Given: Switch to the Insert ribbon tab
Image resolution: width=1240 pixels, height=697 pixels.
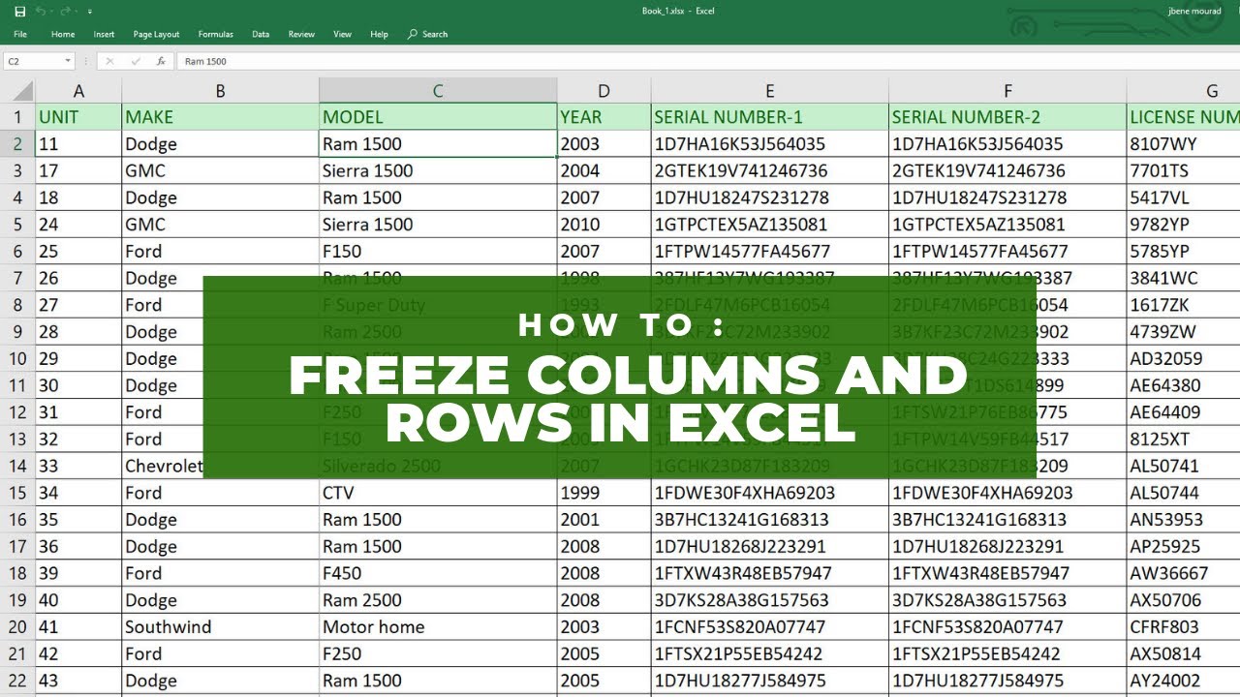Looking at the screenshot, I should pyautogui.click(x=104, y=34).
